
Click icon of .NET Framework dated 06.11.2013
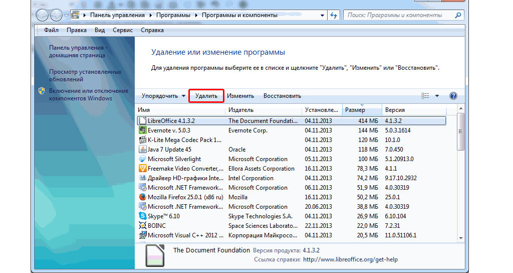(x=143, y=188)
